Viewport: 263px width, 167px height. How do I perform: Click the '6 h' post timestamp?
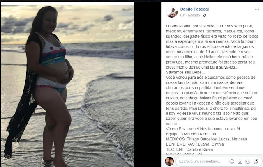tap(182, 16)
